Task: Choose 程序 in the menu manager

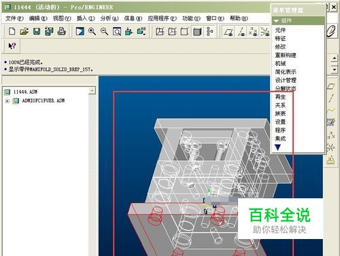Action: tap(280, 130)
